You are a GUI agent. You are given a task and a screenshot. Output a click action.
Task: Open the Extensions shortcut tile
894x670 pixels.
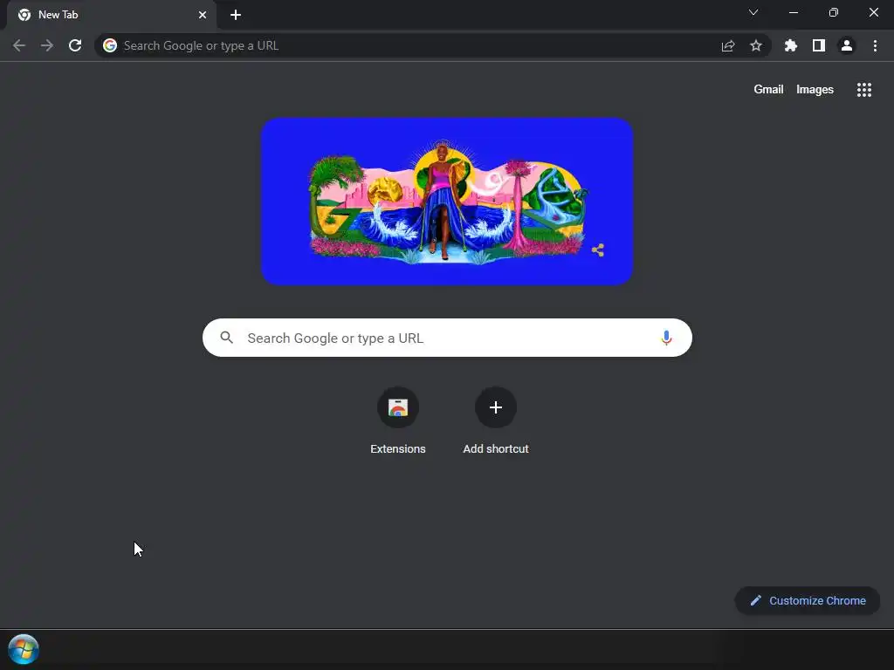tap(398, 420)
